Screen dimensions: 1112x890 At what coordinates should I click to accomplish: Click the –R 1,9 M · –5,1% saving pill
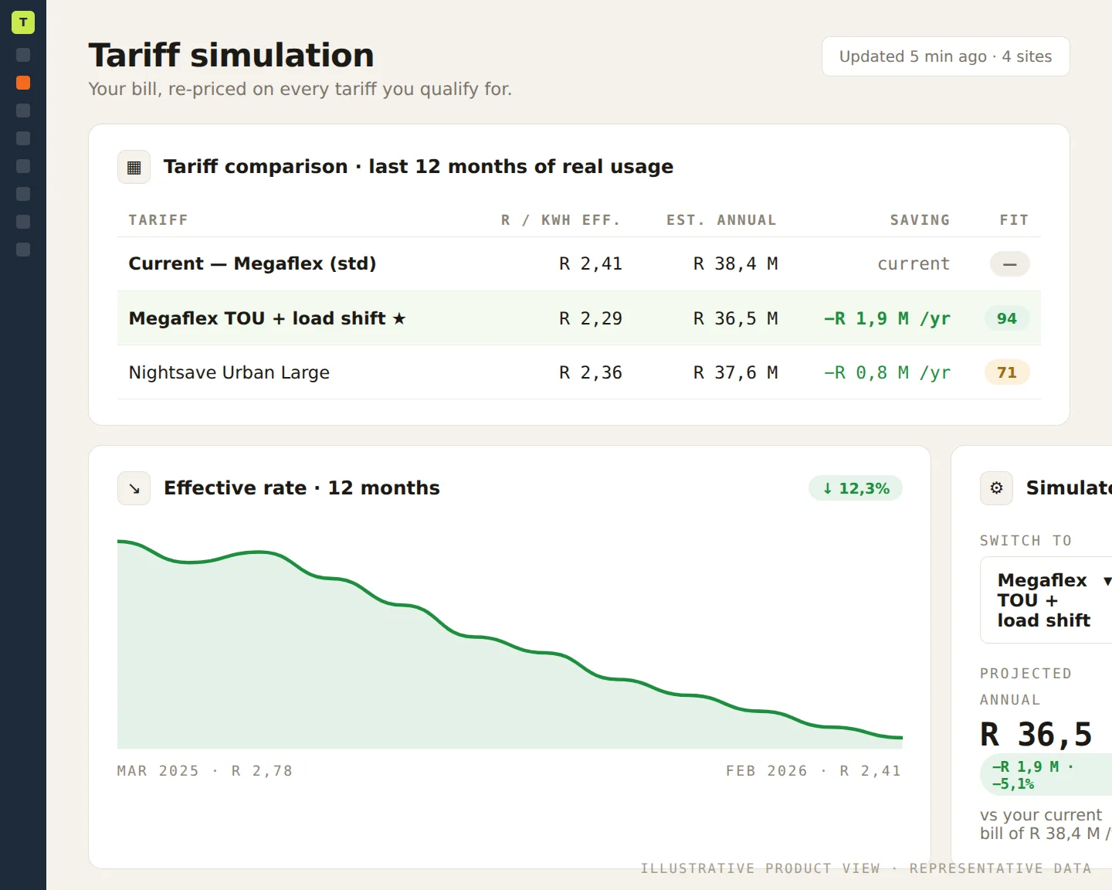1046,775
